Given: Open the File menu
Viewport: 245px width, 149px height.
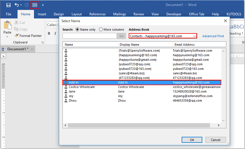Looking at the screenshot, I should click(x=8, y=14).
